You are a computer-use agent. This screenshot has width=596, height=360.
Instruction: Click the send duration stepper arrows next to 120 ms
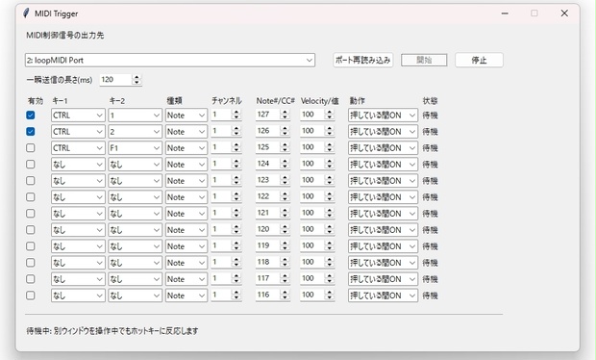(x=137, y=80)
